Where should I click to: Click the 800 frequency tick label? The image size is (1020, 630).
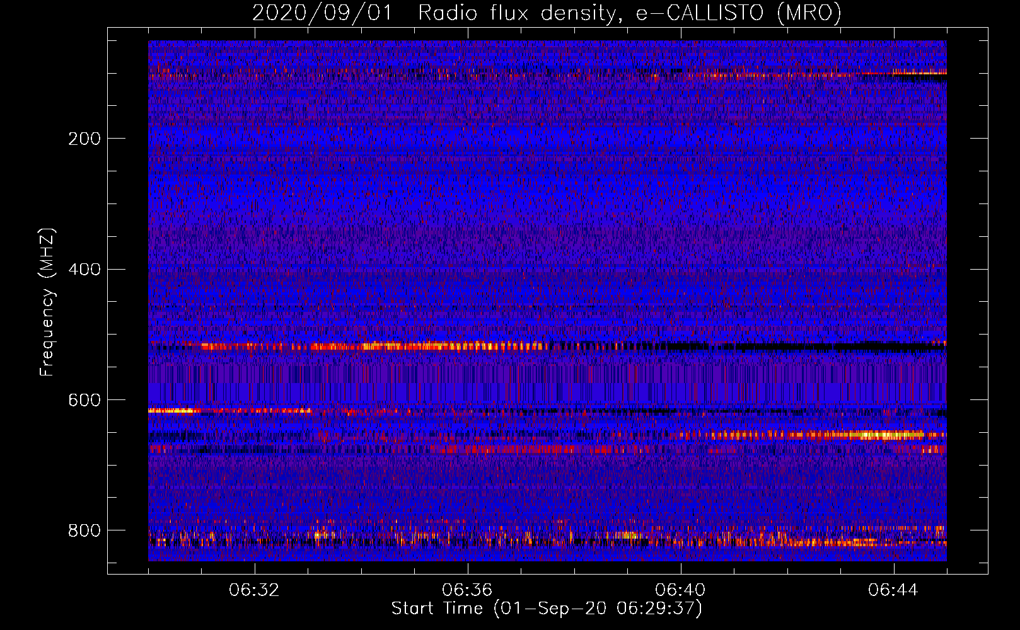(84, 531)
